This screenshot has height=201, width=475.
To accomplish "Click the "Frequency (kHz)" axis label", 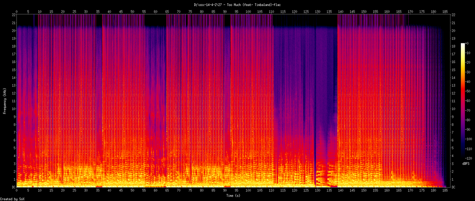I will [x=5, y=101].
